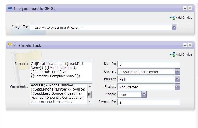Click Add Choice icon in Create Task panel
198x128 pixels.
[x=173, y=55]
